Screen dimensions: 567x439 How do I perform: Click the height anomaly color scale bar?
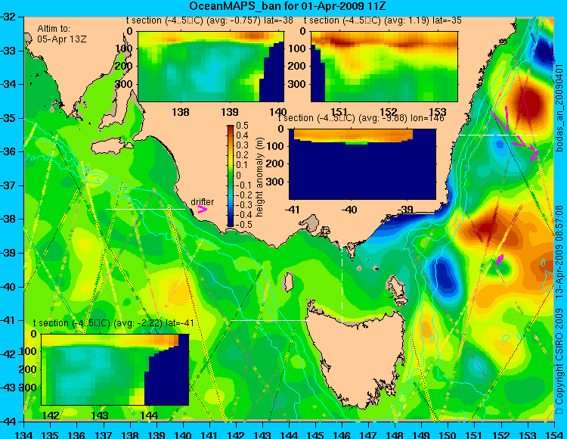tap(231, 176)
